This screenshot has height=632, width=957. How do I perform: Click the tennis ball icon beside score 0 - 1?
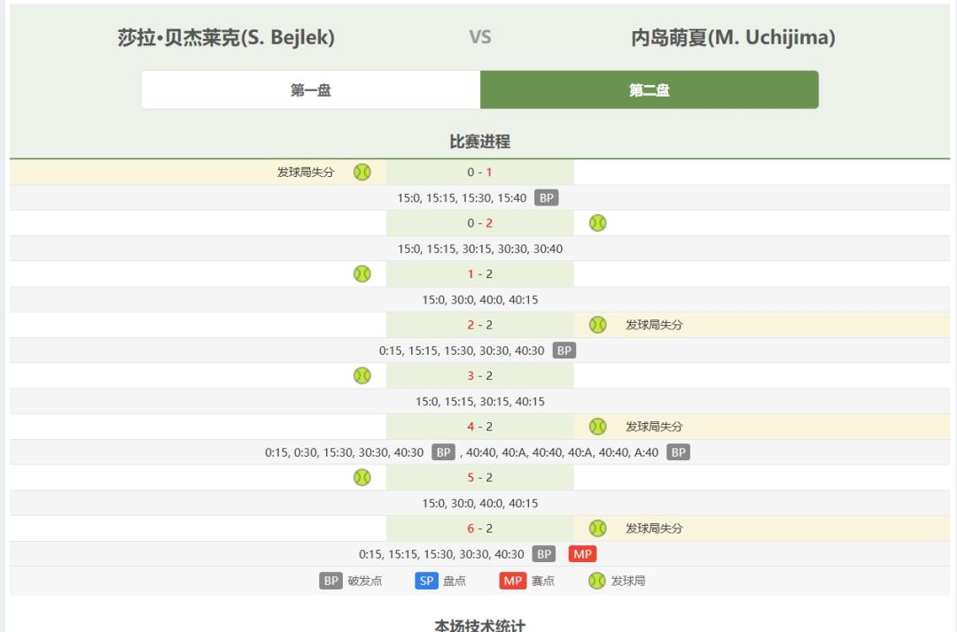tap(362, 173)
